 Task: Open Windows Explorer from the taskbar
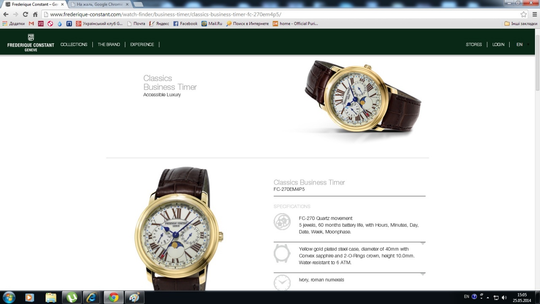pyautogui.click(x=51, y=297)
